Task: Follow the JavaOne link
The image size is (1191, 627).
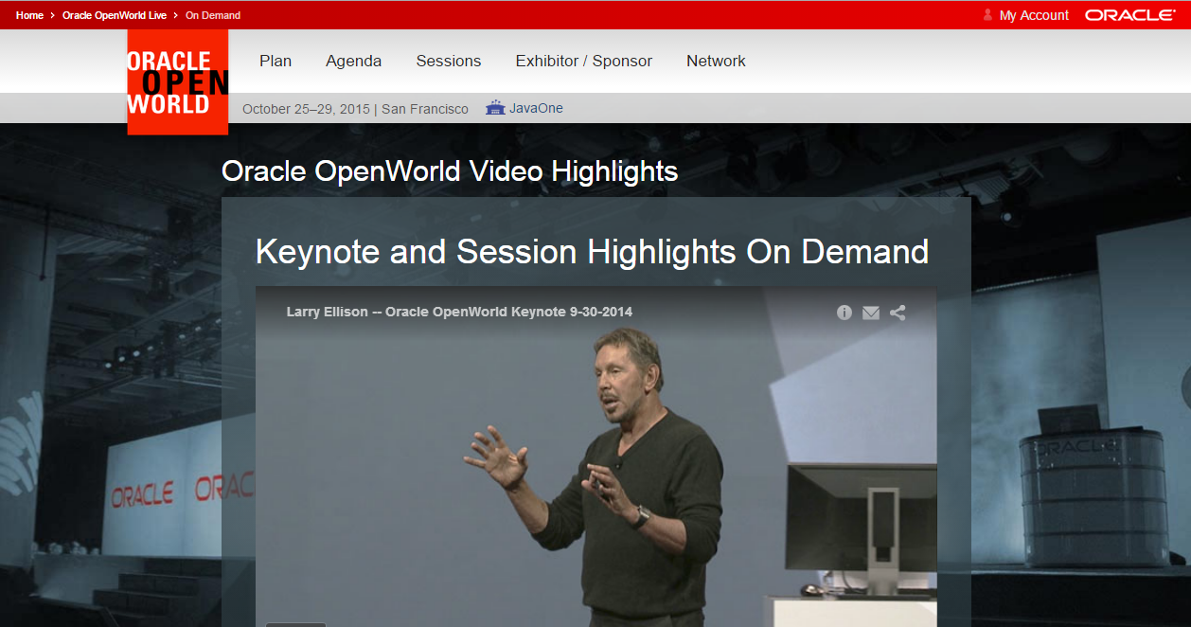Action: point(536,108)
